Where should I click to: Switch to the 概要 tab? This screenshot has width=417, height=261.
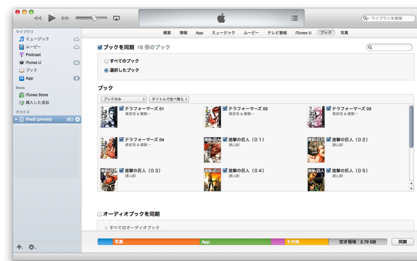coord(167,33)
